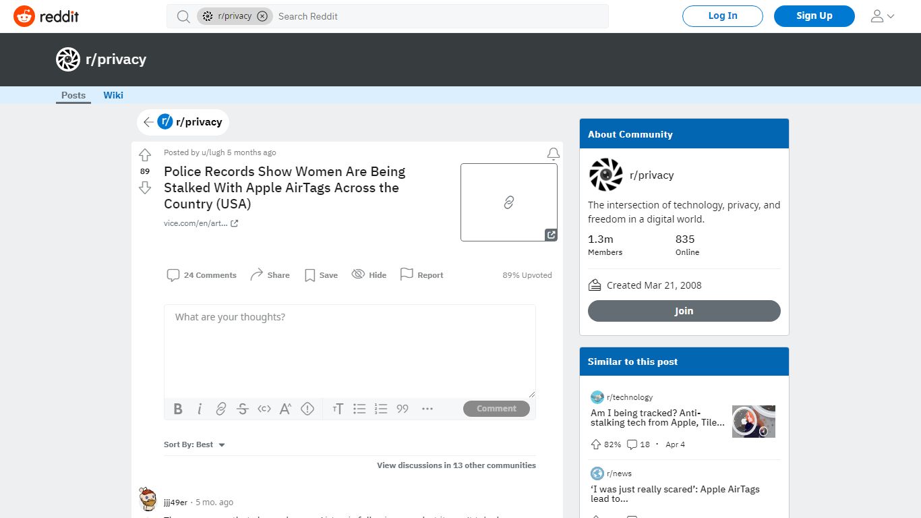Toggle superscript formatting
This screenshot has height=518, width=921.
(x=286, y=409)
